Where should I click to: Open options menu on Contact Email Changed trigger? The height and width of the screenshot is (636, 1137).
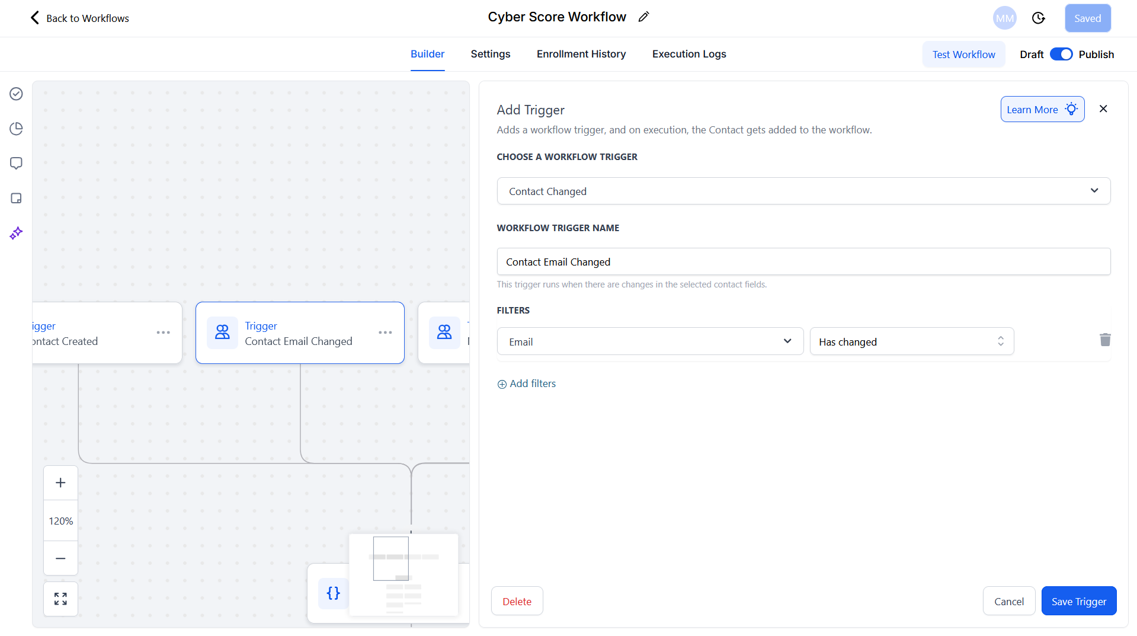(386, 333)
